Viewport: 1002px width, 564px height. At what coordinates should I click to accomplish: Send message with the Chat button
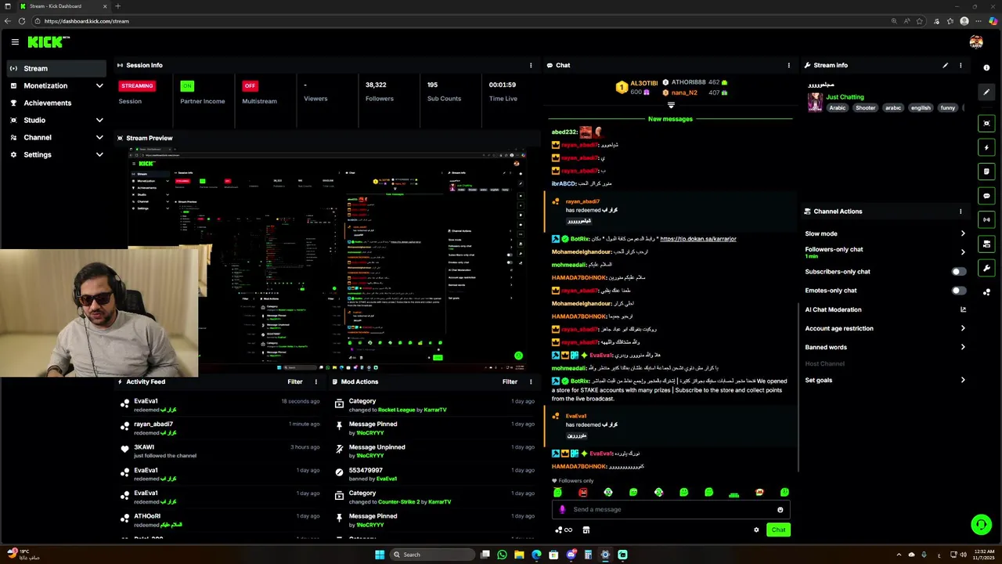pos(778,530)
